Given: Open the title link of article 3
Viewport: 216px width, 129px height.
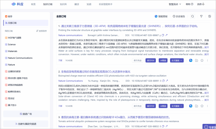Looking at the screenshot, I should pyautogui.click(x=114, y=117).
